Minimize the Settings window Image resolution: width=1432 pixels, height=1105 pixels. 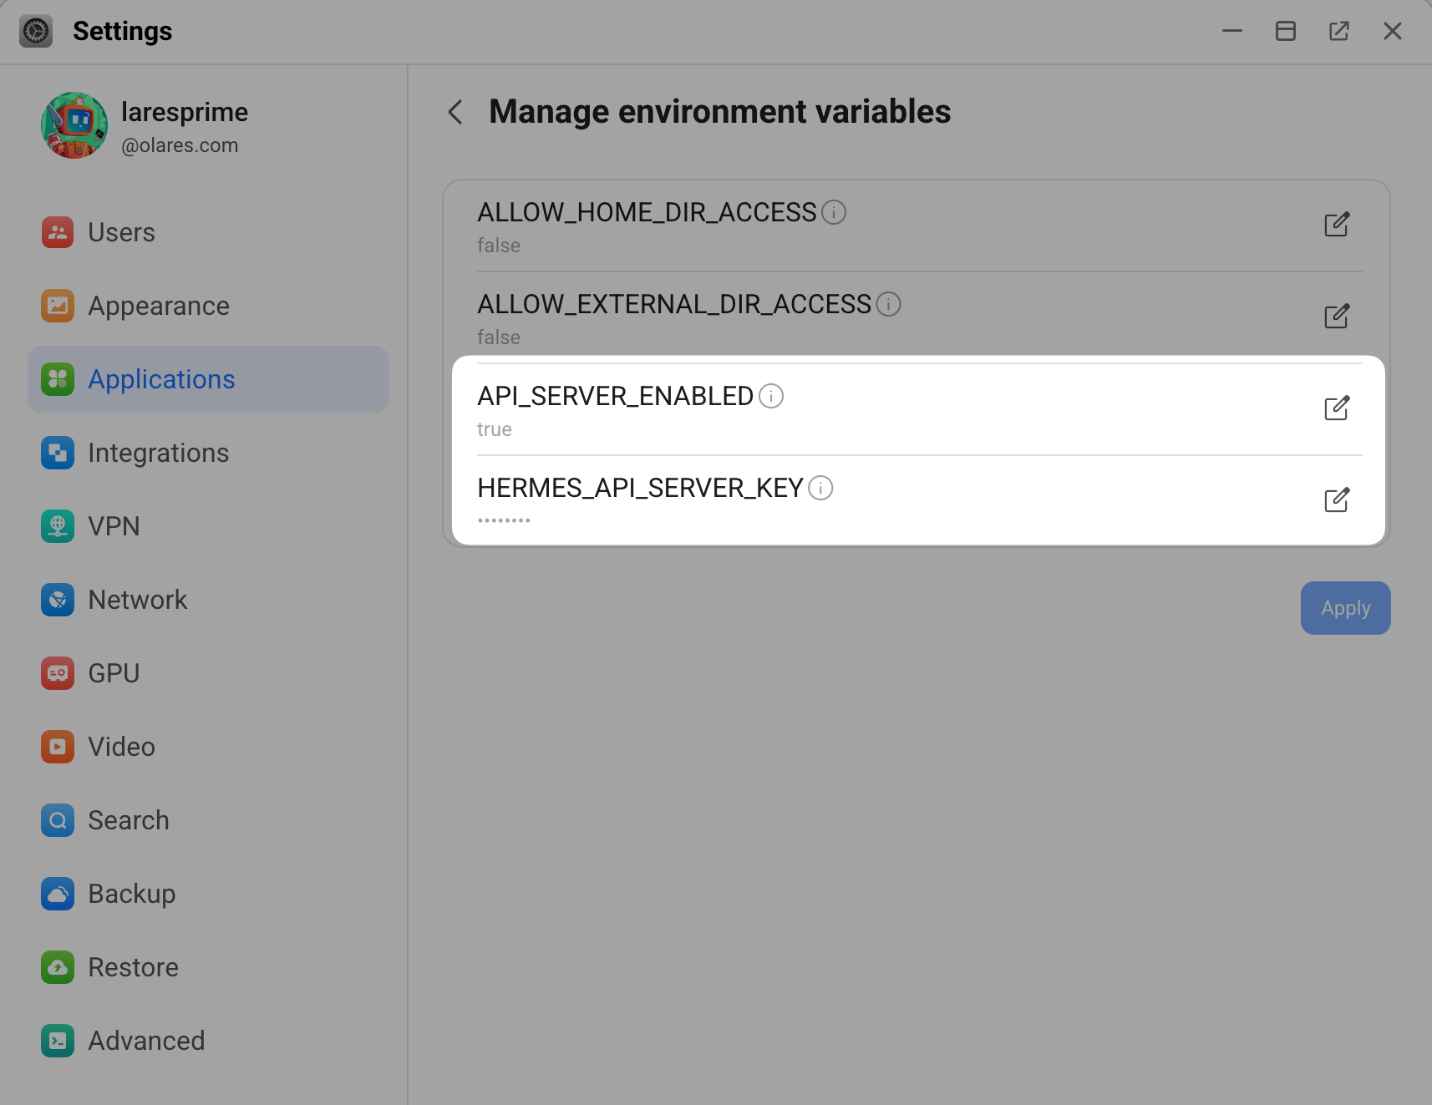pos(1232,31)
